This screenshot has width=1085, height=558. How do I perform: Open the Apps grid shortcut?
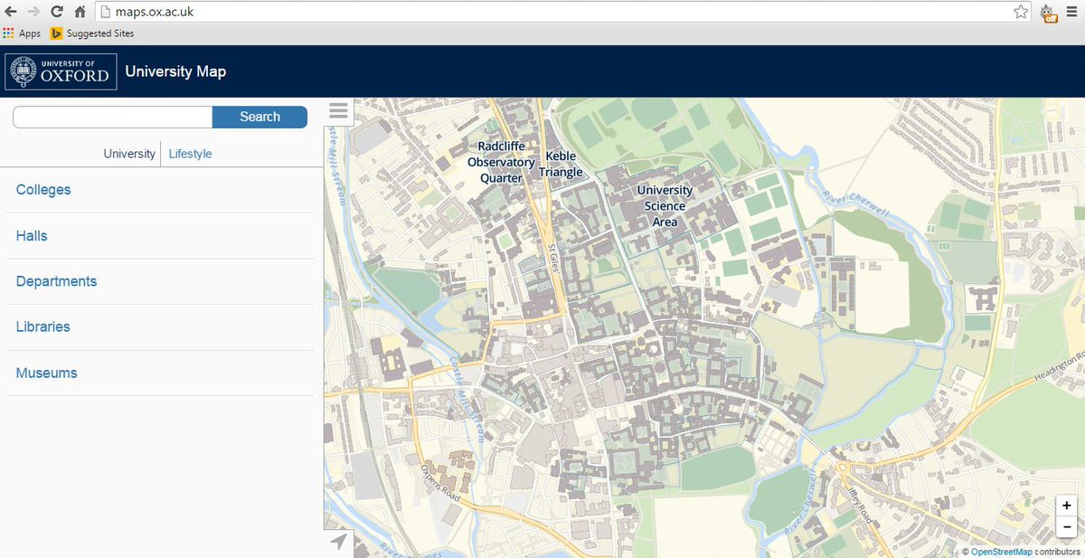[x=23, y=33]
